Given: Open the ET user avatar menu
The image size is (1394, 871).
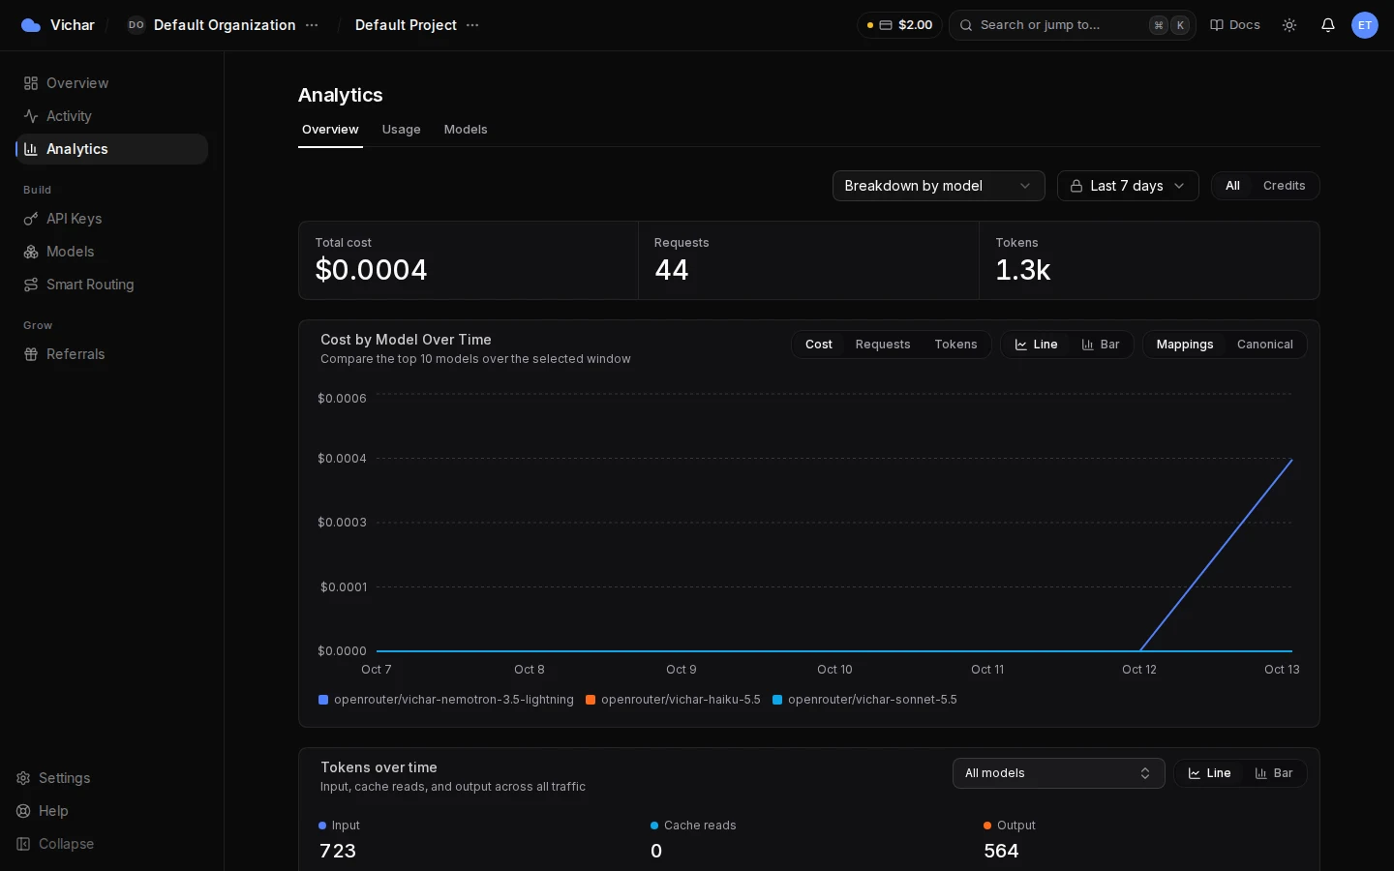Looking at the screenshot, I should coord(1365,25).
